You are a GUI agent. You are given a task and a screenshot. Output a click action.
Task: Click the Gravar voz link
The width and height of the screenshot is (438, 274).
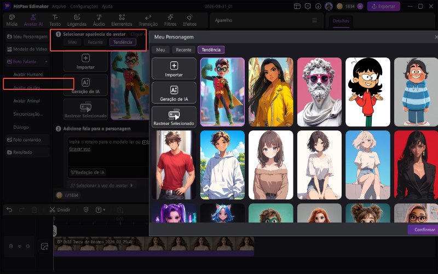79,149
